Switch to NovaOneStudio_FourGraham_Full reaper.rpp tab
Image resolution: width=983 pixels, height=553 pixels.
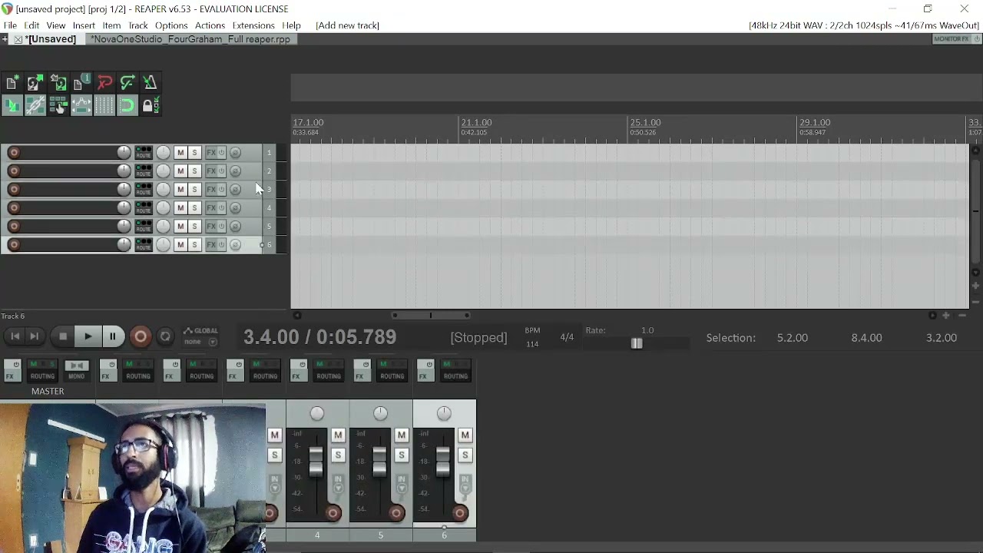coord(190,39)
